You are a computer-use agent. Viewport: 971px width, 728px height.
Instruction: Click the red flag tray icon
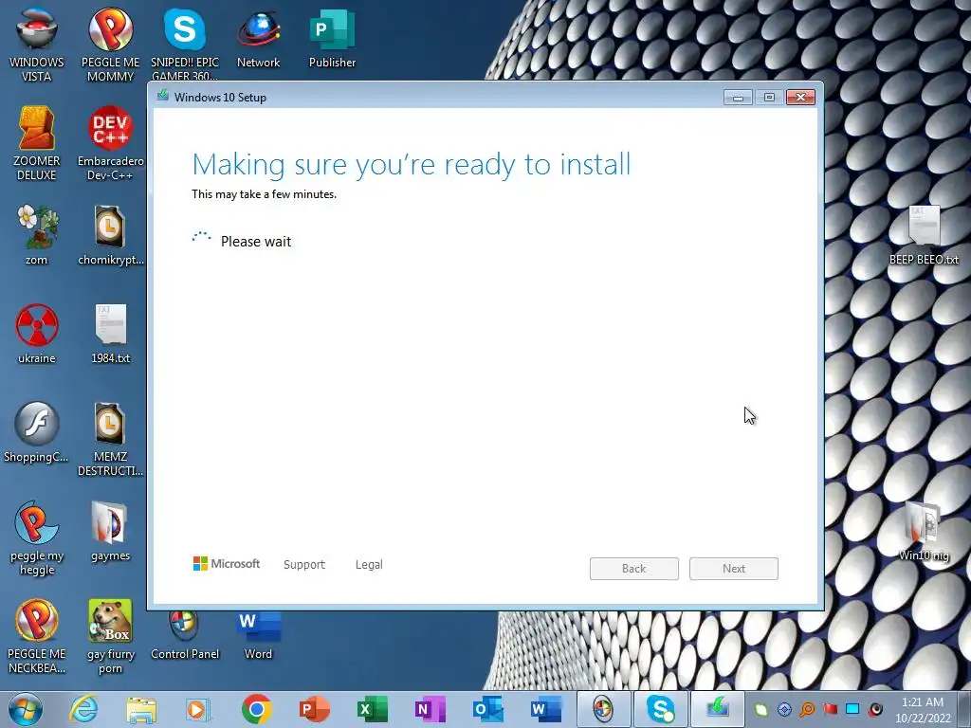[831, 709]
